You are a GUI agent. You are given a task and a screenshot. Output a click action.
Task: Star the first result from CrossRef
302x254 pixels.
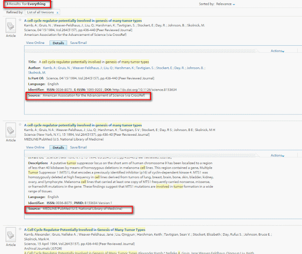[x=20, y=20]
